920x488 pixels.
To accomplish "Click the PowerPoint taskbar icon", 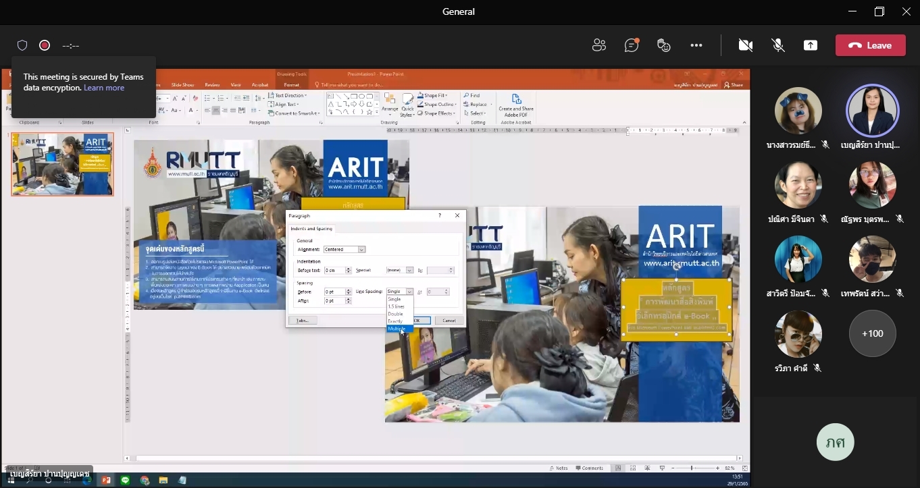I will (x=106, y=481).
